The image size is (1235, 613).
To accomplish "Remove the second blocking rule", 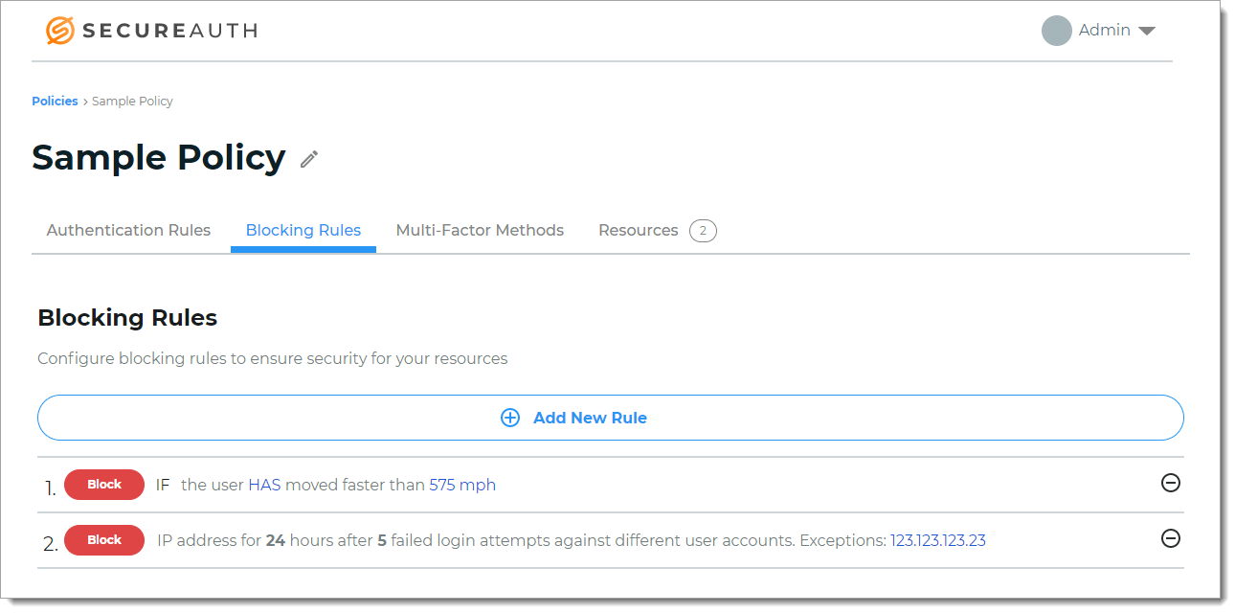I will point(1170,539).
